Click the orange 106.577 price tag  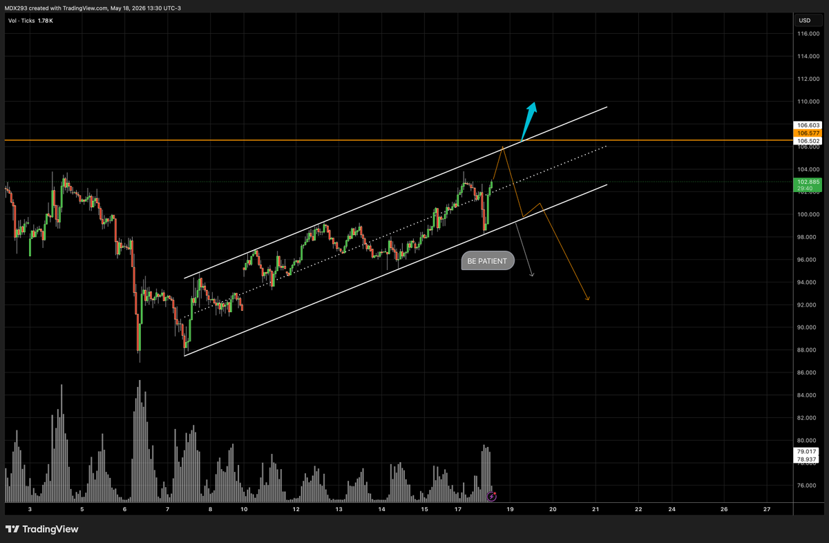click(808, 133)
